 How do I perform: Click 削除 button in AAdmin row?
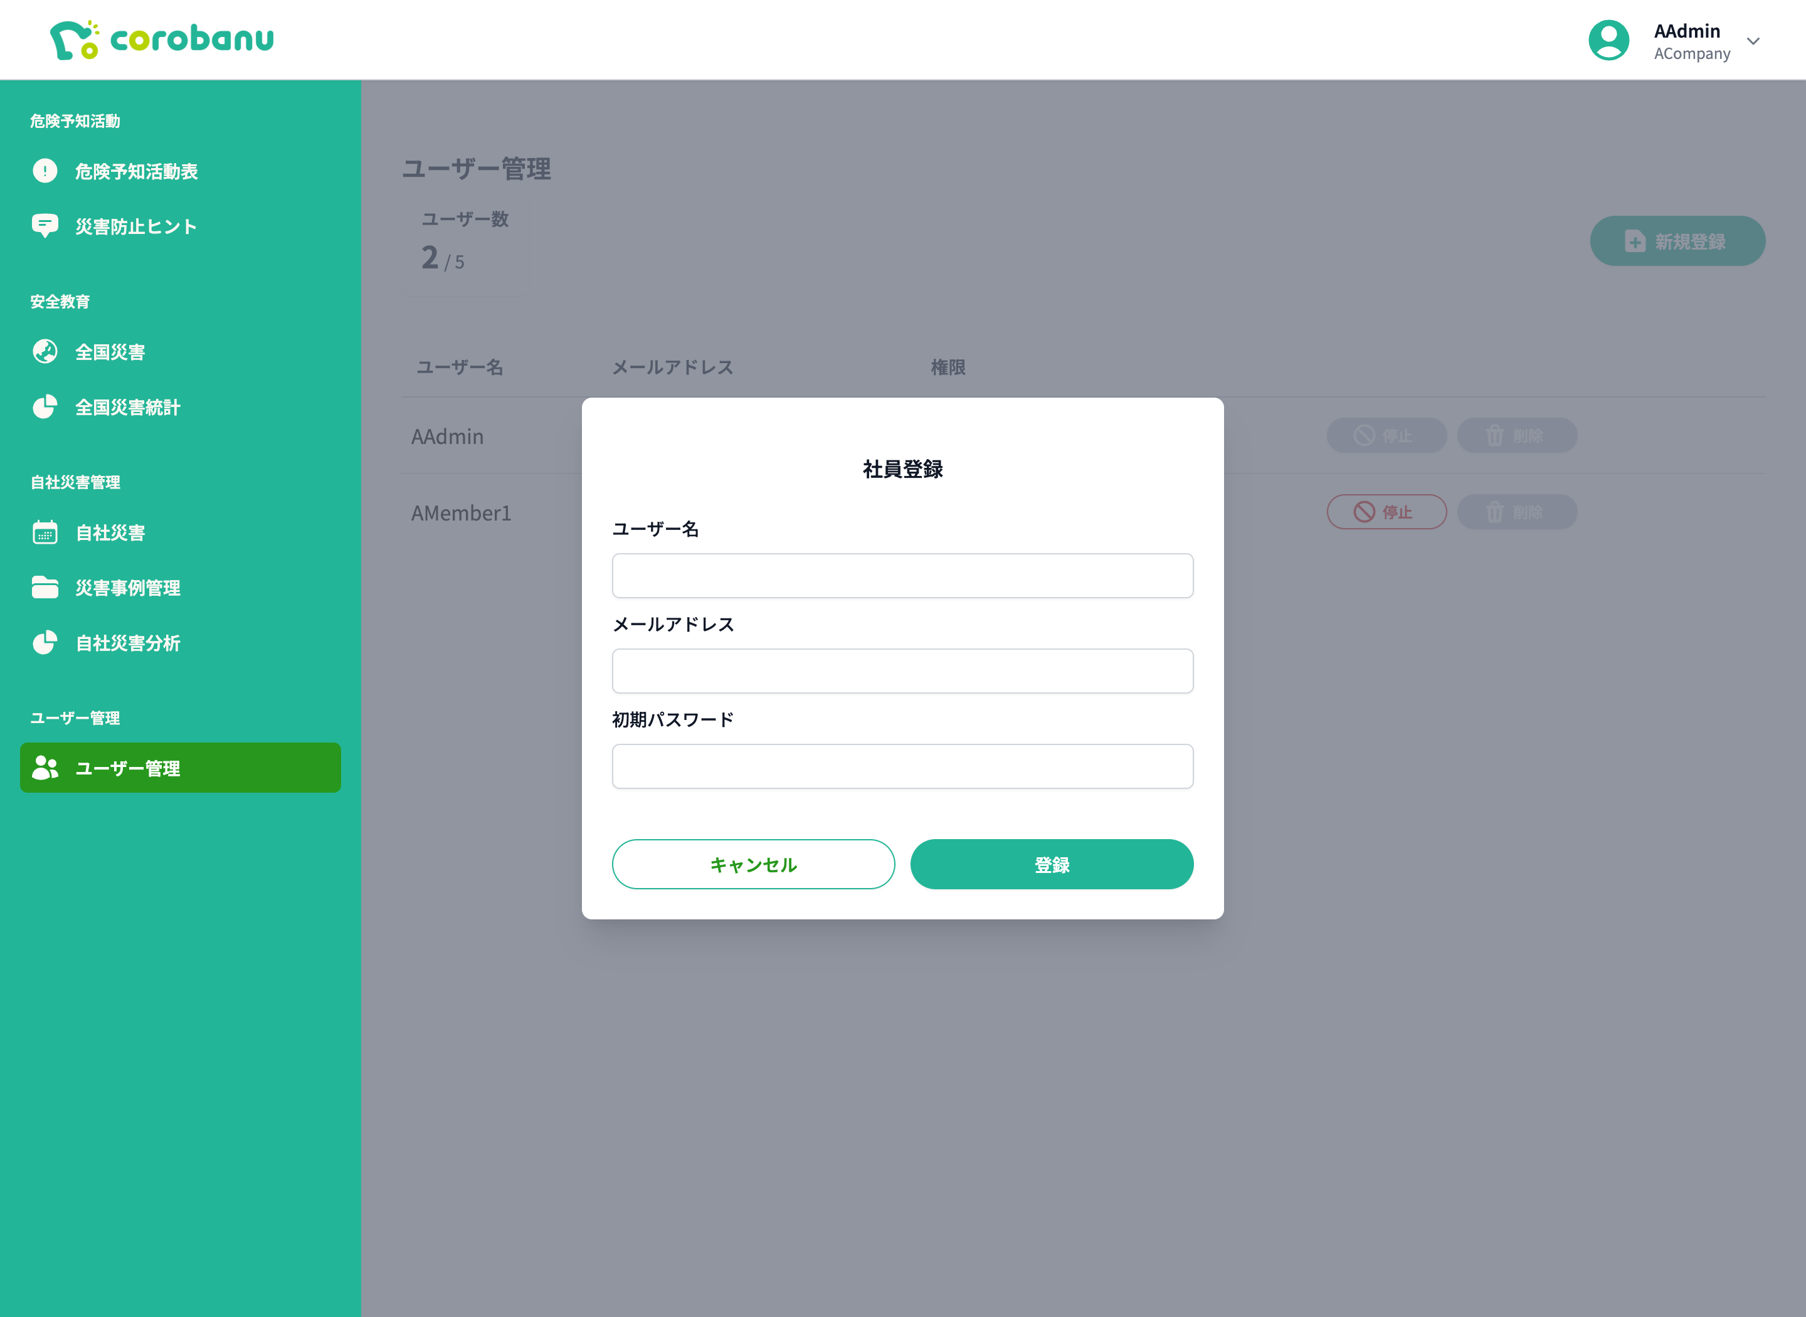(1517, 435)
